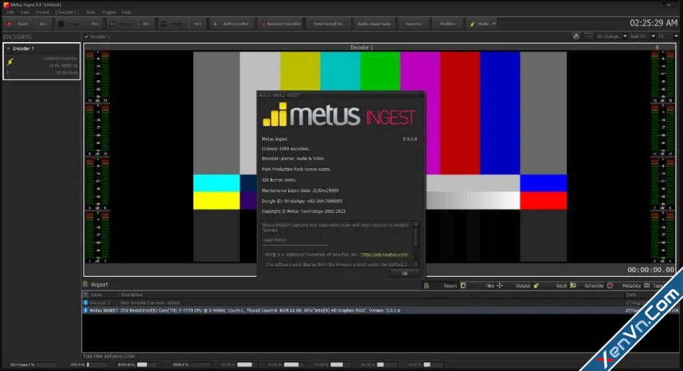The height and width of the screenshot is (371, 683).
Task: Click Metus Ingest app icon in title bar
Action: pos(5,5)
